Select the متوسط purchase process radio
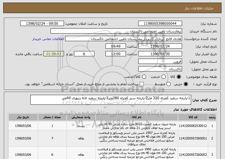The image size is (225, 159). [169, 84]
